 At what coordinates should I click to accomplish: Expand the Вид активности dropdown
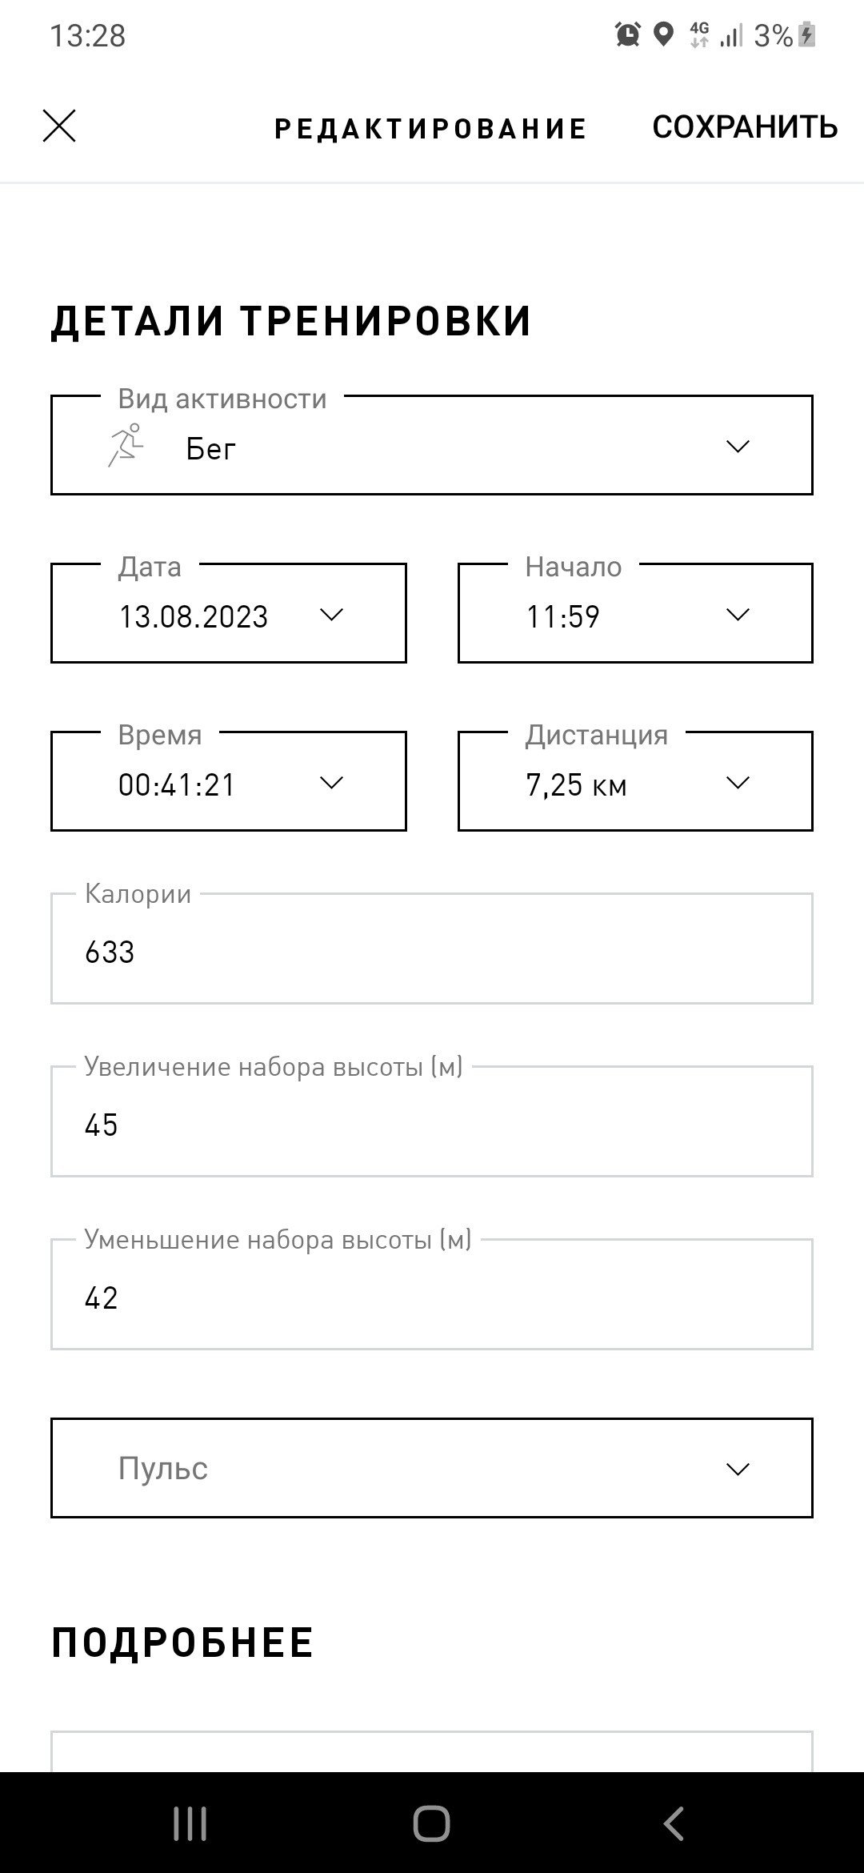432,445
